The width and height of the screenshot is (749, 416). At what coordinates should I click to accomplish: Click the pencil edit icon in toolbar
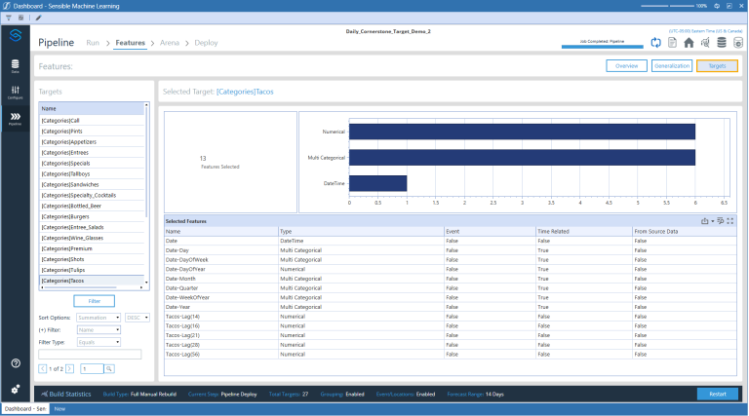[38, 18]
